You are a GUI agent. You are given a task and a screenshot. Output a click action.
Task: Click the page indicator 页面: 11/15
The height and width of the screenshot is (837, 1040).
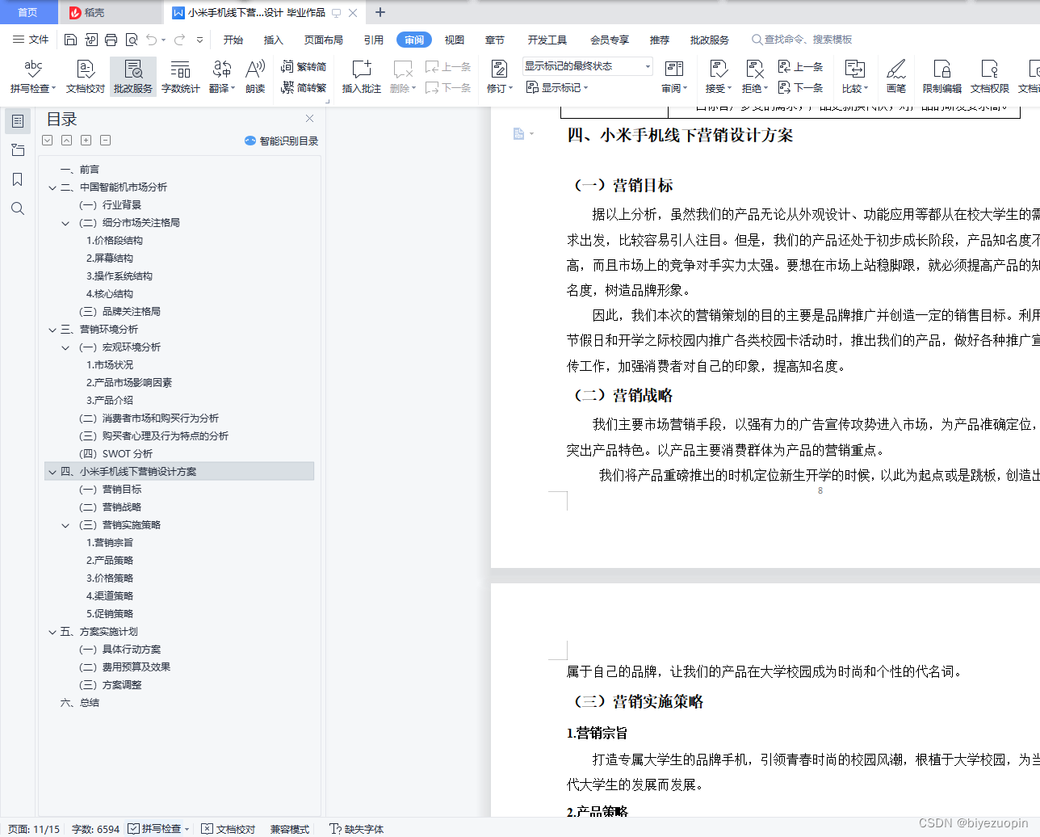(34, 829)
